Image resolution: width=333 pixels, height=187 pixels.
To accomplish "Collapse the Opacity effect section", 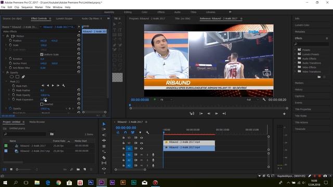I will [x=3, y=72].
